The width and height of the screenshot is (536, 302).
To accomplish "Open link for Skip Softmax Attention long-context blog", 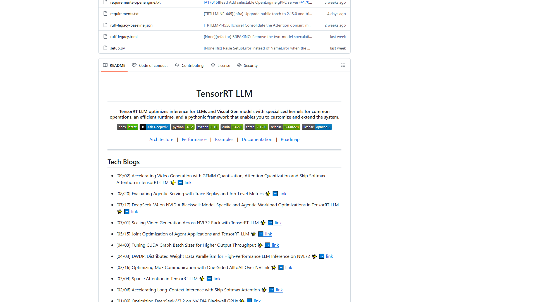I will coord(276,290).
